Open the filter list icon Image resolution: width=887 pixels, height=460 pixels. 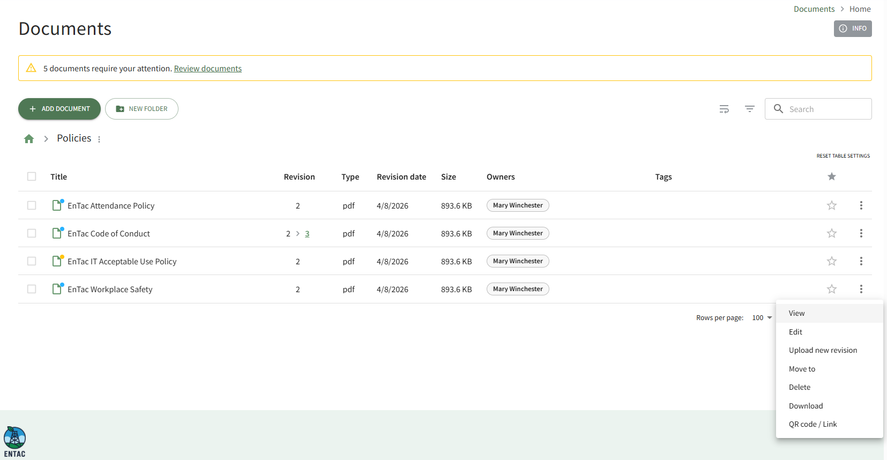click(x=749, y=109)
